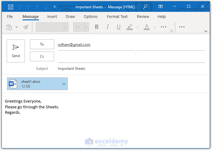Open the Format Text tab

[x=117, y=16]
